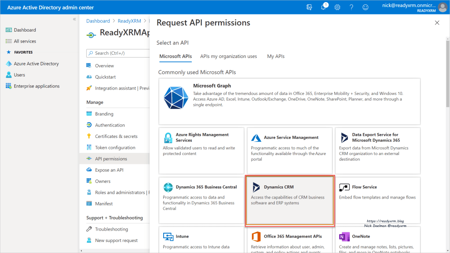
Task: Switch to APIs my organization uses tab
Action: click(228, 56)
